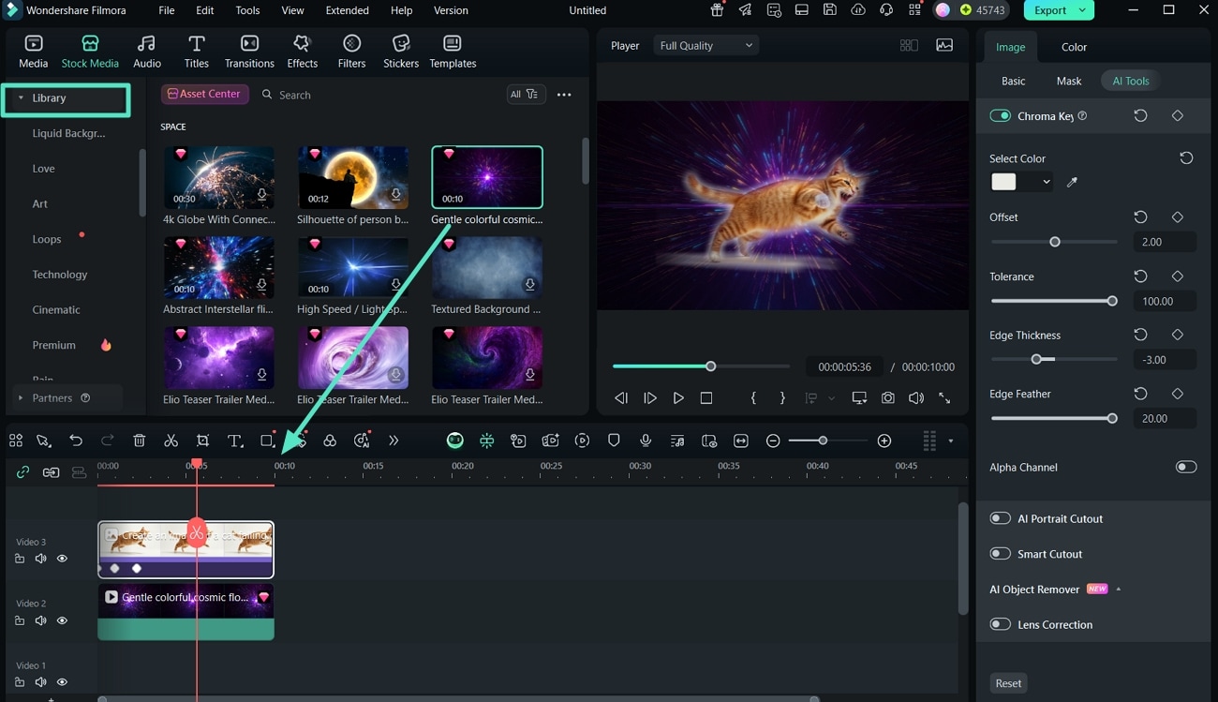Open the Stickers tab

tap(401, 52)
